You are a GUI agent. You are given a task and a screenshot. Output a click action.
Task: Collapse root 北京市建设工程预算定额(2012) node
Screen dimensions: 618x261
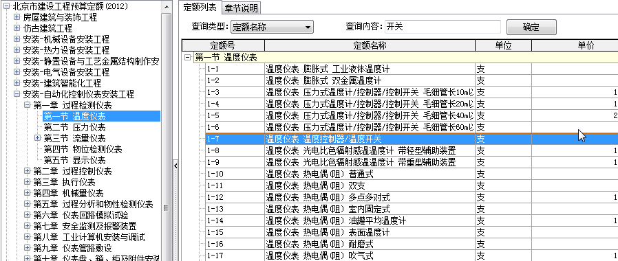(x=6, y=6)
